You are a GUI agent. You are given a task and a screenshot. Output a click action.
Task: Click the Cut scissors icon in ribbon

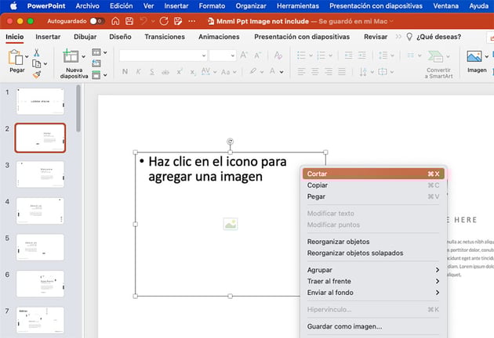36,53
